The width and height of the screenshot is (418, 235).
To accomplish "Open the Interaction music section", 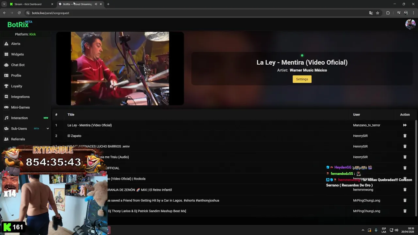I will click(x=19, y=118).
